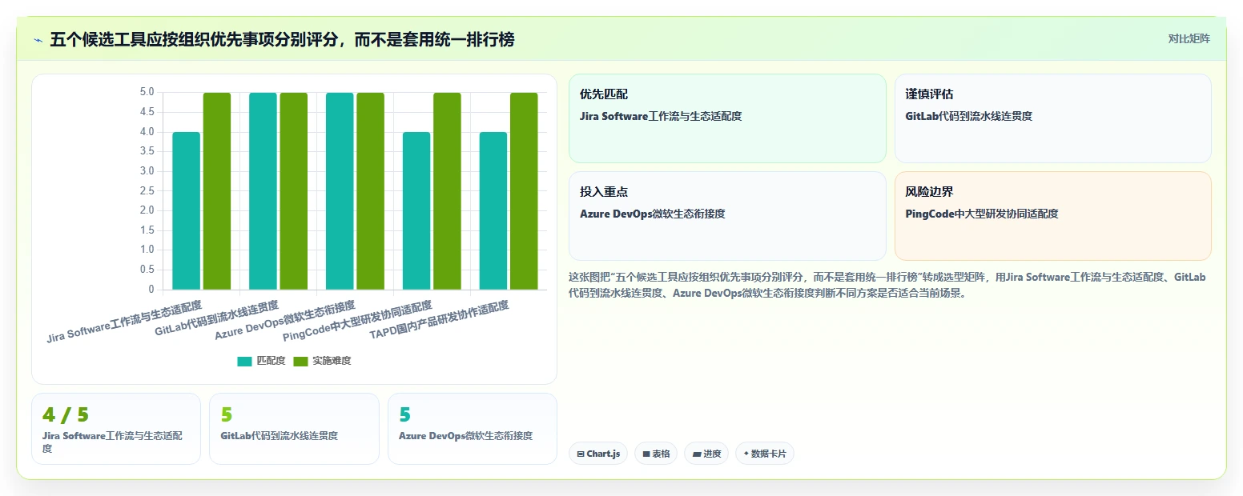Click the green 实施难度 bar for TAPD
The width and height of the screenshot is (1243, 496).
[x=524, y=191]
